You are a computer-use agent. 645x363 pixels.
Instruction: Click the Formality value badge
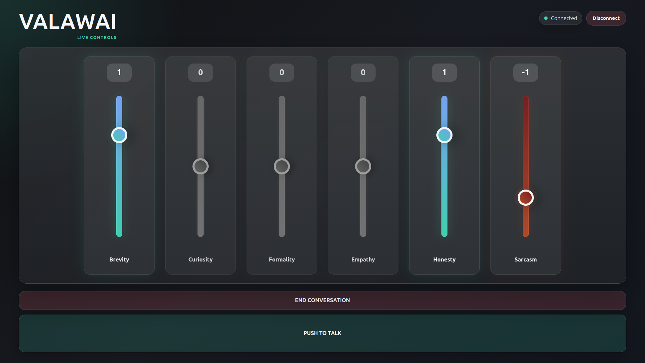point(282,73)
